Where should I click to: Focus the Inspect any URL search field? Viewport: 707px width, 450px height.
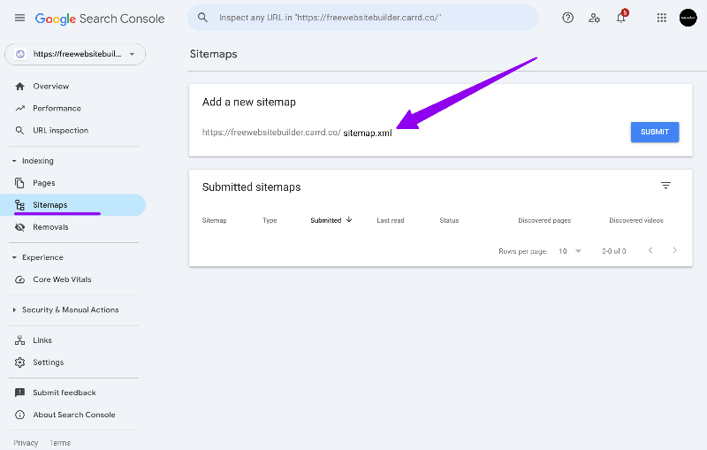click(x=362, y=18)
